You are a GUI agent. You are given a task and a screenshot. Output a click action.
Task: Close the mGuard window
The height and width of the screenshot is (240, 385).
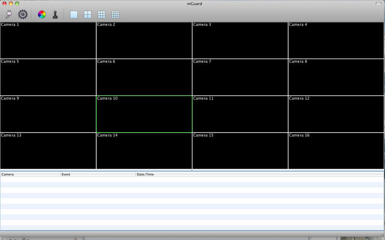click(x=4, y=3)
